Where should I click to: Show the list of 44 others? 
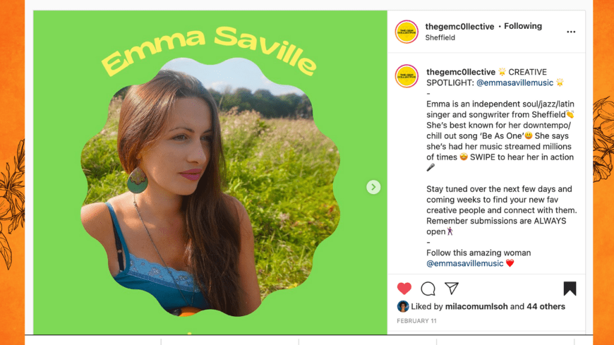tap(546, 306)
